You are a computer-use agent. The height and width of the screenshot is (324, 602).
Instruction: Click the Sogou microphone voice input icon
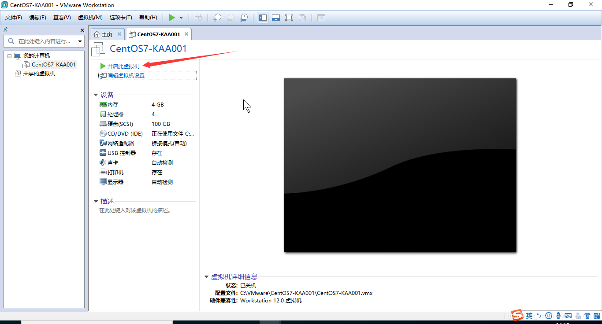[x=558, y=316]
